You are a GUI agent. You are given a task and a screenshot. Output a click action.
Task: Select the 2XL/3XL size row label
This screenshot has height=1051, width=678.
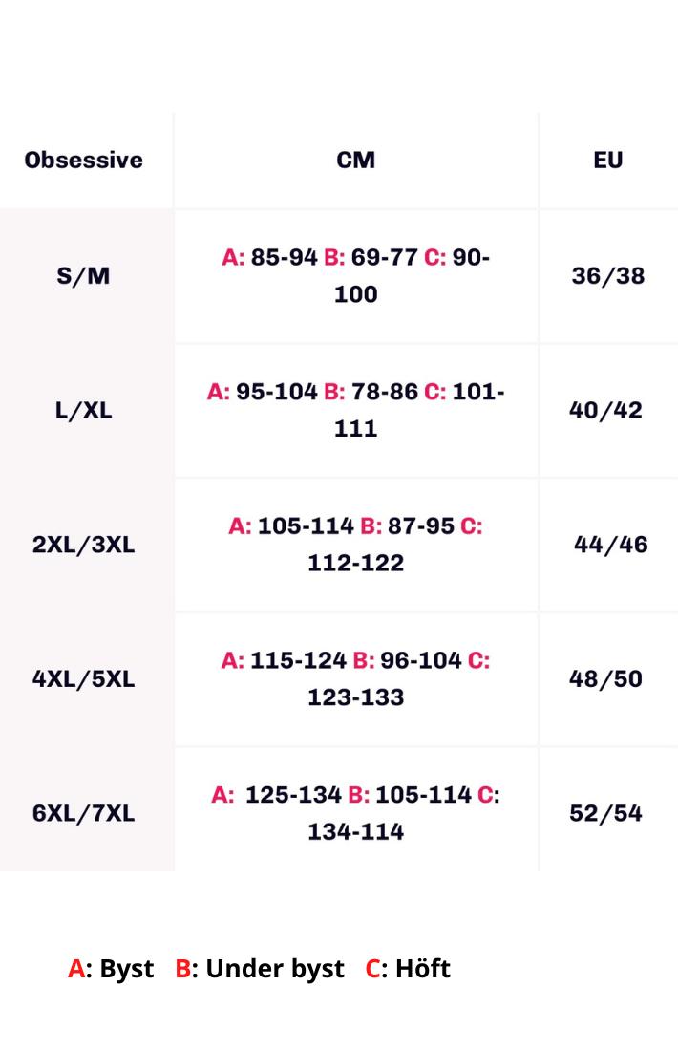coord(84,545)
